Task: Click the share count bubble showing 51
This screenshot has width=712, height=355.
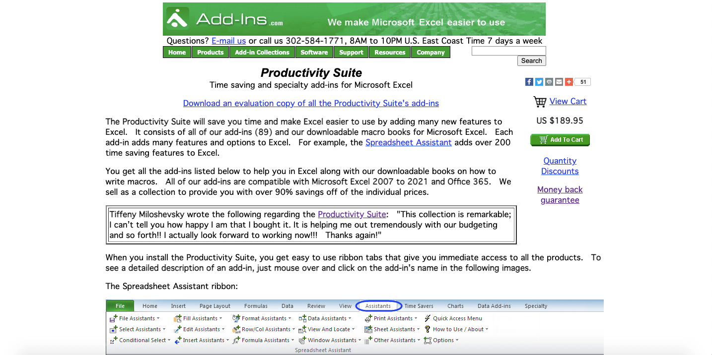Action: 583,82
